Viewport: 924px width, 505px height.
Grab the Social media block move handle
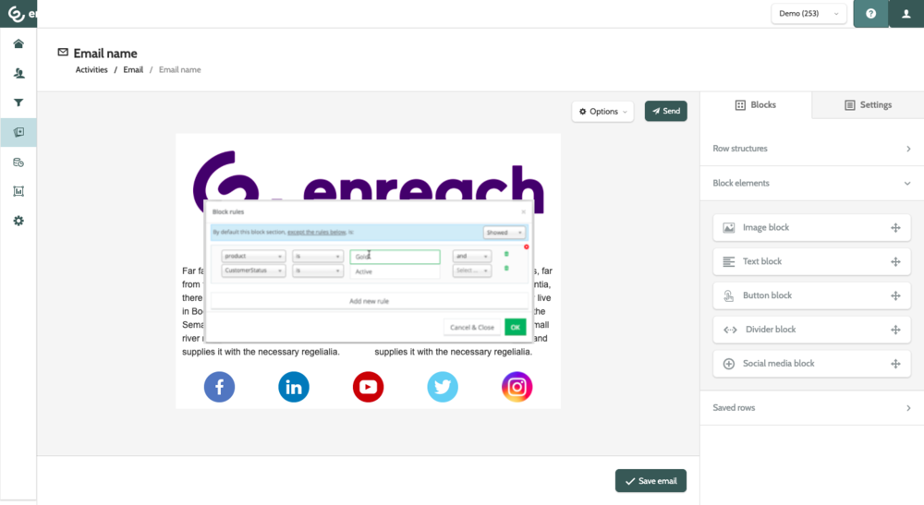pyautogui.click(x=895, y=364)
